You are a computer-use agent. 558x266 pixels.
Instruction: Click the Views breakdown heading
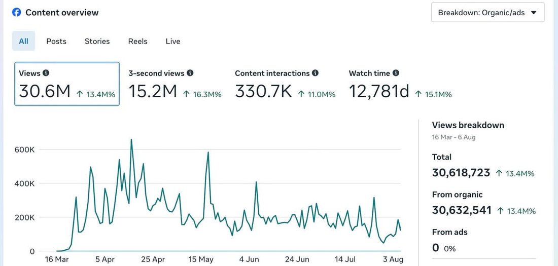468,125
